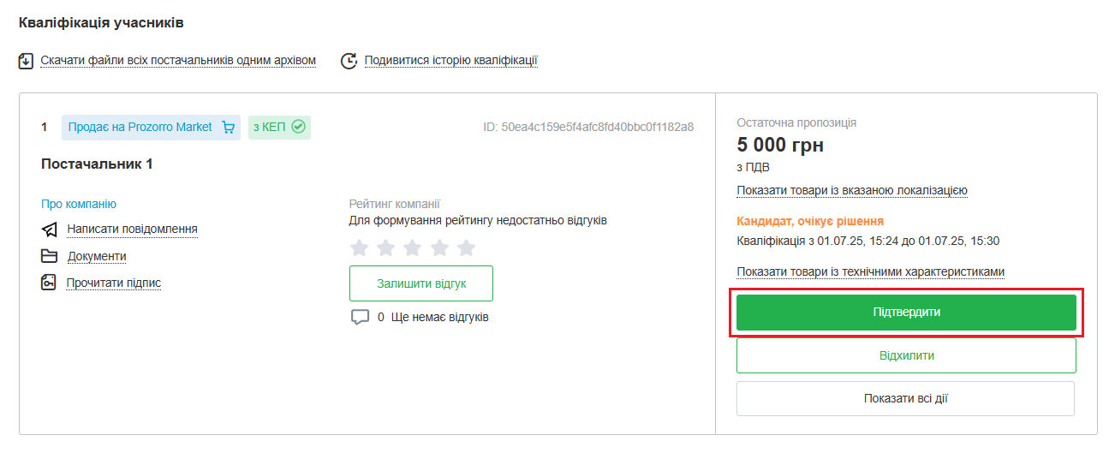Image resolution: width=1109 pixels, height=459 pixels.
Task: Click the paper plane message icon
Action: pos(49,229)
